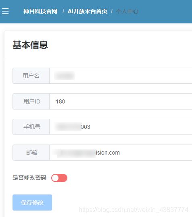This screenshot has width=192, height=217.
Task: Toggle the 是否修改密码 switch
Action: coord(59,178)
